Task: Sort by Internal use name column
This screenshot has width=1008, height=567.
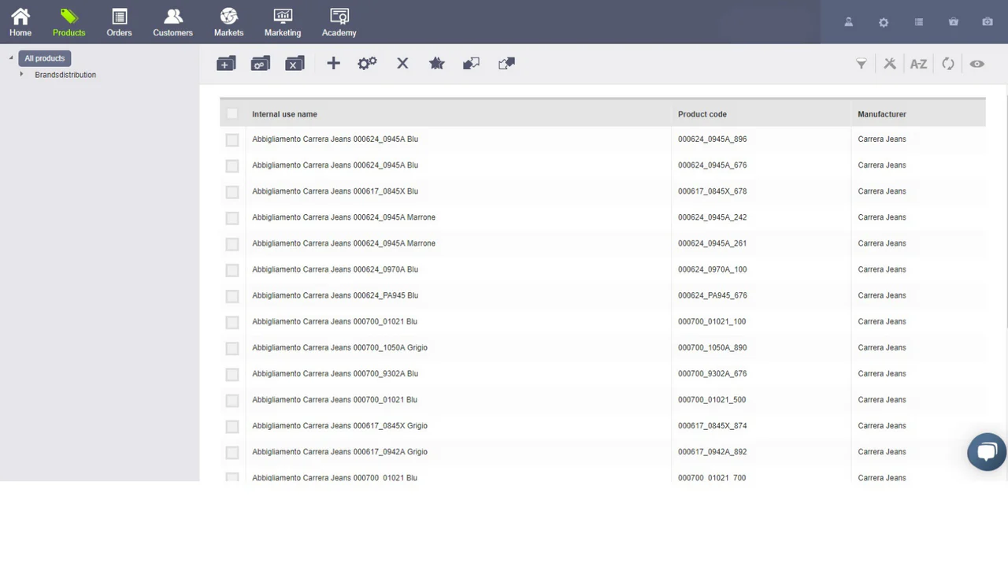Action: pyautogui.click(x=284, y=114)
